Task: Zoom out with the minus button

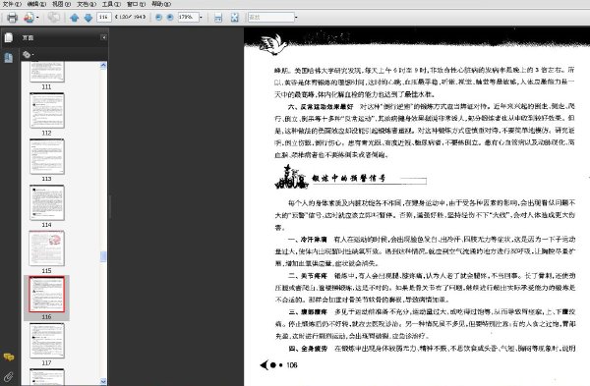Action: [158, 17]
